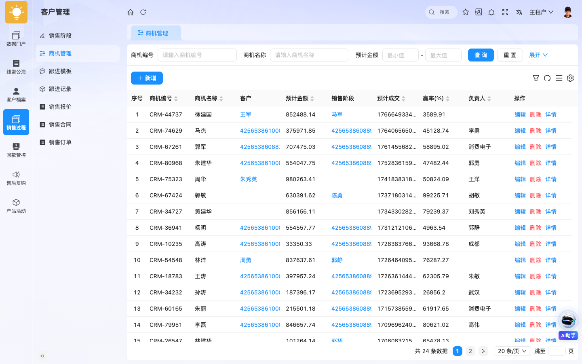Screen dimensions: 582x364
Task: Collapse the sidebar with double-chevron
Action: click(42, 356)
